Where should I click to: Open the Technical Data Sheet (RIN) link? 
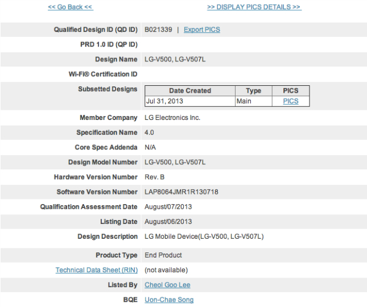coord(96,270)
